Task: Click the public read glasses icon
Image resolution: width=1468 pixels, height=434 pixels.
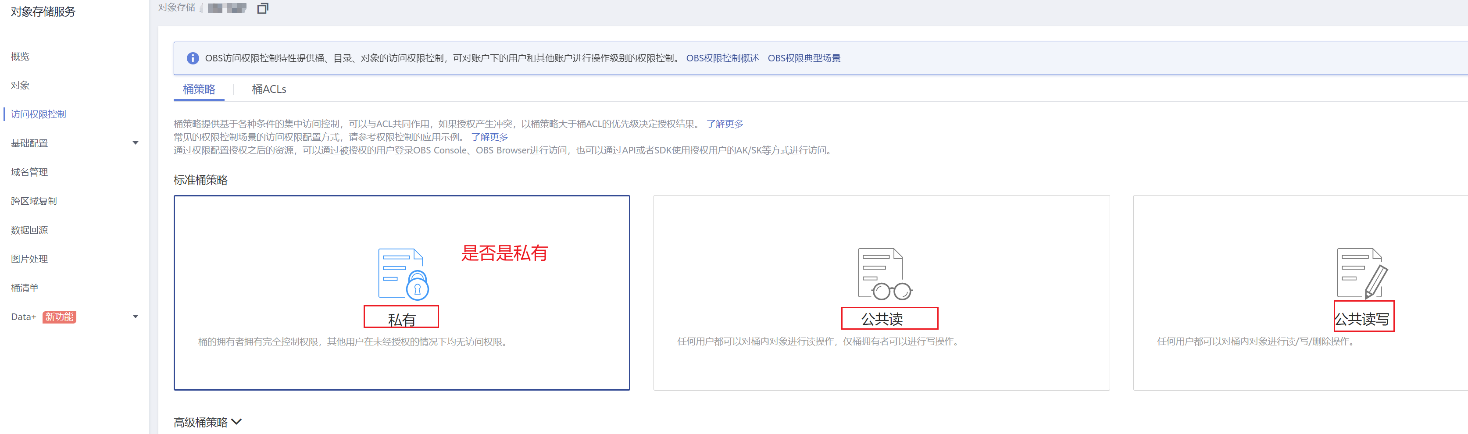Action: [884, 274]
